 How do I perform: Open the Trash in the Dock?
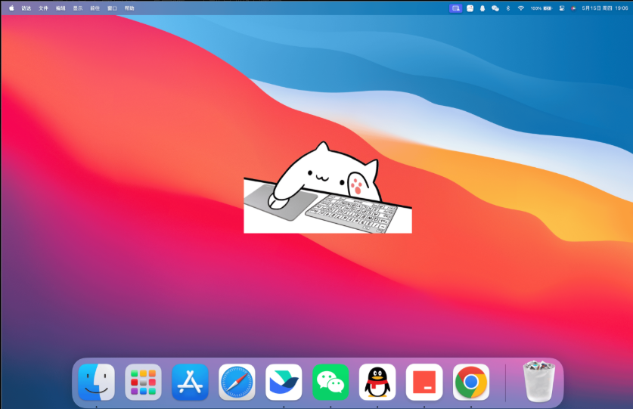(539, 382)
